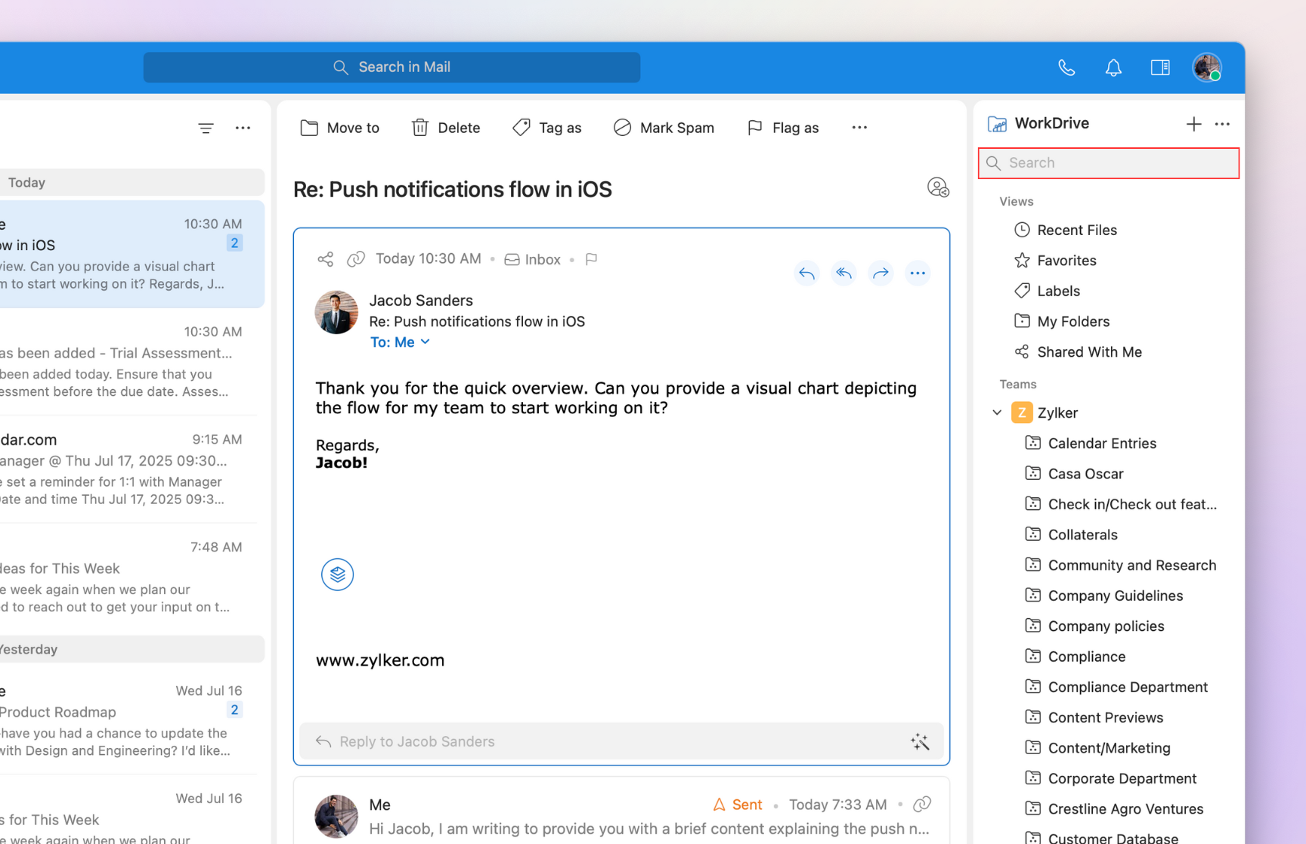The height and width of the screenshot is (844, 1306).
Task: Open the Casa Oscar folder
Action: tap(1074, 474)
